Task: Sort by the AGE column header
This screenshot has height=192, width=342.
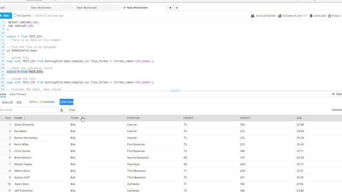Action: point(299,118)
